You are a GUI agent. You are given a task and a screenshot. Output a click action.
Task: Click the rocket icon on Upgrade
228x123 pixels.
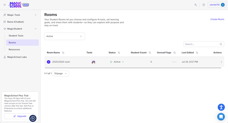pos(14,116)
